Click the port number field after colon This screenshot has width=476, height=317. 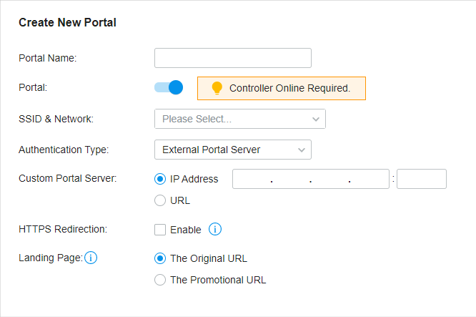(422, 179)
